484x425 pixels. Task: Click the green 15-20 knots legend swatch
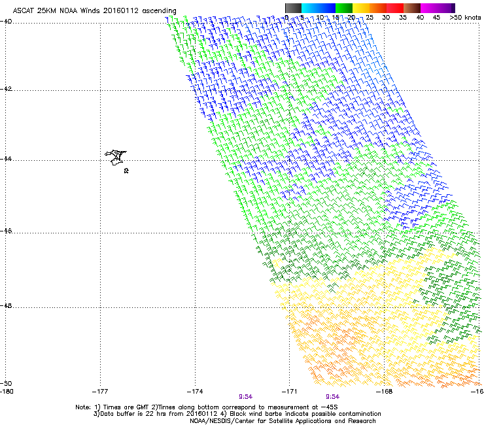pos(344,8)
